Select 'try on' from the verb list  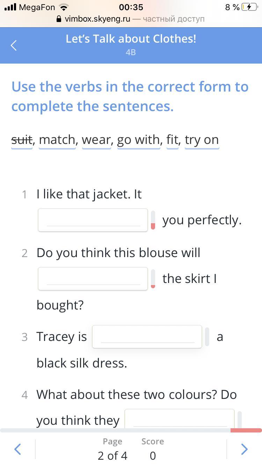[x=202, y=140]
